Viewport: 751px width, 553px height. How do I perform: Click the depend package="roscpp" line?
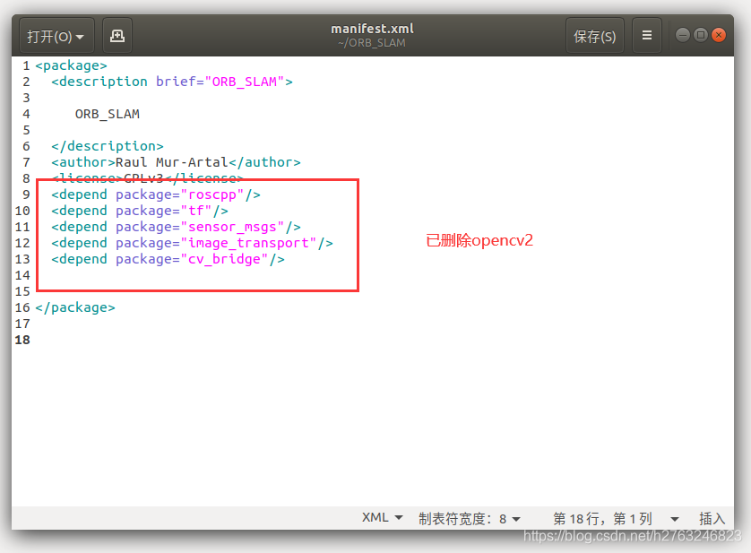(156, 194)
